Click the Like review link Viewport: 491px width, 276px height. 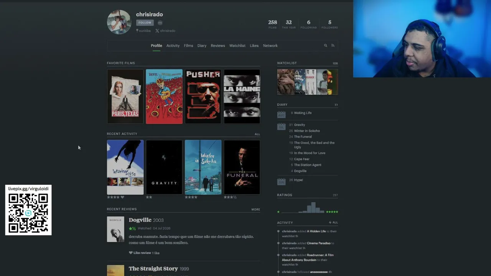tap(142, 253)
